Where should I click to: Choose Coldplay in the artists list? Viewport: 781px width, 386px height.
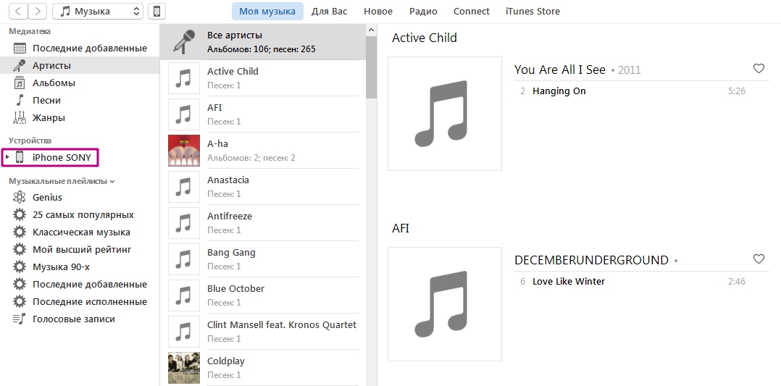click(263, 368)
